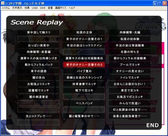Viewport: 168px width, 136px height.
Task: Select scene おっぱい発育中
Action: pyautogui.click(x=39, y=46)
